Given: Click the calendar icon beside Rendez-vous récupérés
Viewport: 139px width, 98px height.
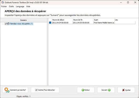Looking at the screenshot, I should 8,24.
